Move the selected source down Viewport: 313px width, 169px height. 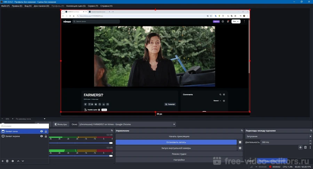23,161
